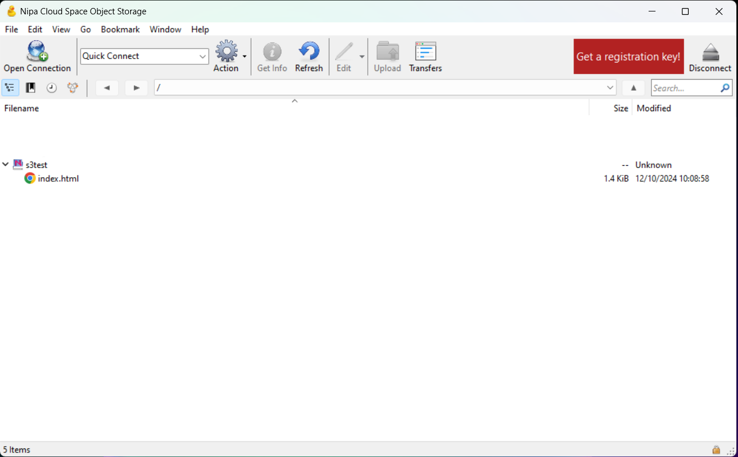738x457 pixels.
Task: Open the Window menu
Action: 166,29
